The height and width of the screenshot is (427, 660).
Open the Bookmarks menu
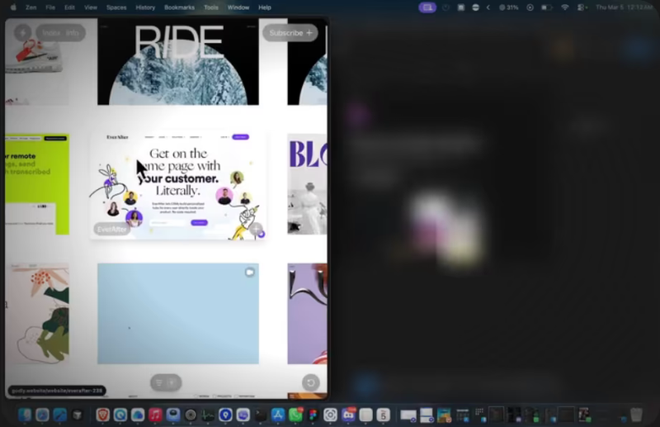(x=179, y=7)
